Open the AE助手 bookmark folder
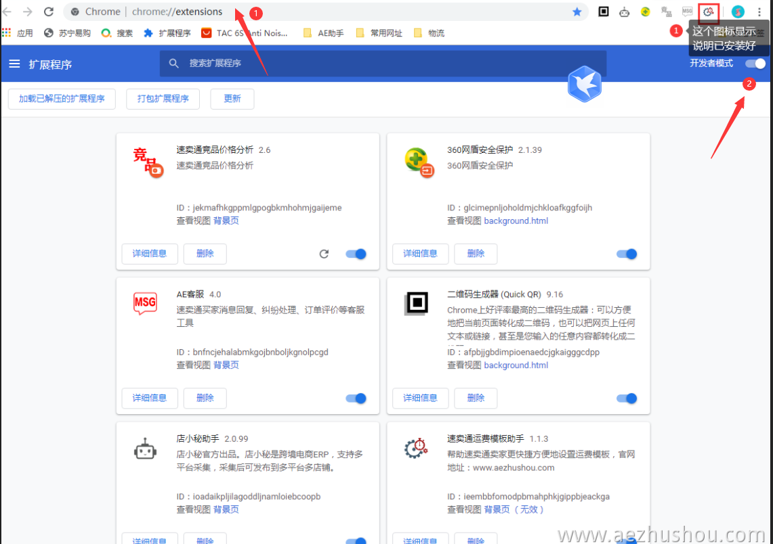This screenshot has width=773, height=544. click(323, 33)
